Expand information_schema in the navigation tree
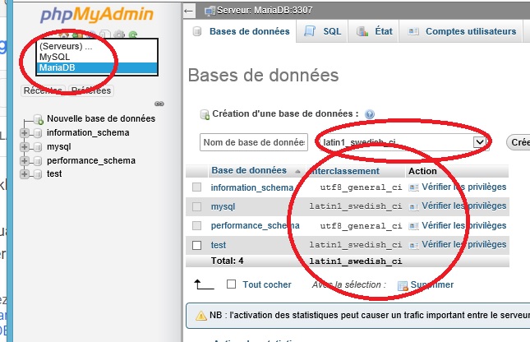This screenshot has width=530, height=342. 25,133
